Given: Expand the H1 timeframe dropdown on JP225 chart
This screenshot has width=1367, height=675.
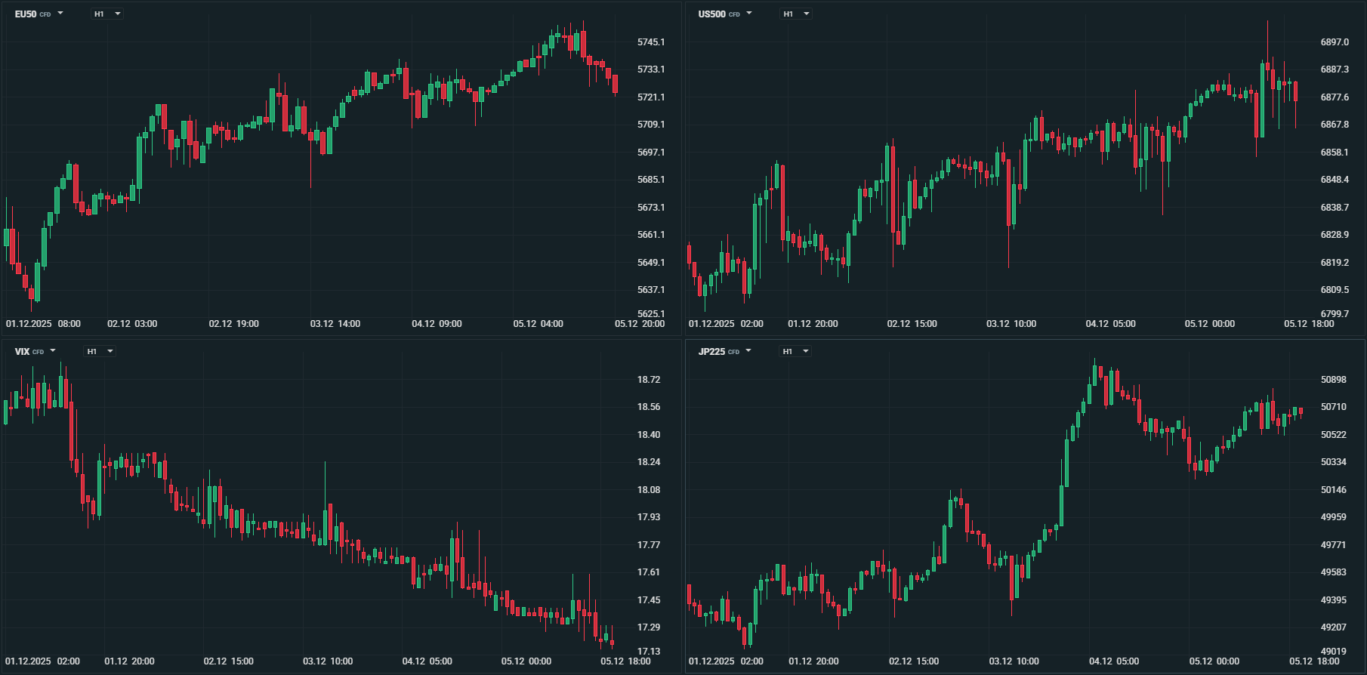Looking at the screenshot, I should (795, 351).
